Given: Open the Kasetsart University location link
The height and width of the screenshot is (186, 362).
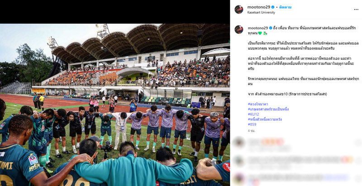Looking at the screenshot, I should (x=261, y=13).
